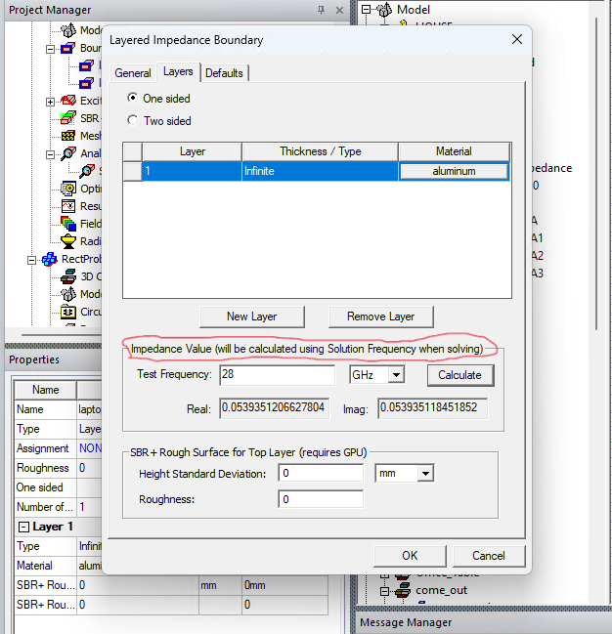Image resolution: width=612 pixels, height=634 pixels.
Task: Pin the Project Manager panel
Action: coord(321,10)
